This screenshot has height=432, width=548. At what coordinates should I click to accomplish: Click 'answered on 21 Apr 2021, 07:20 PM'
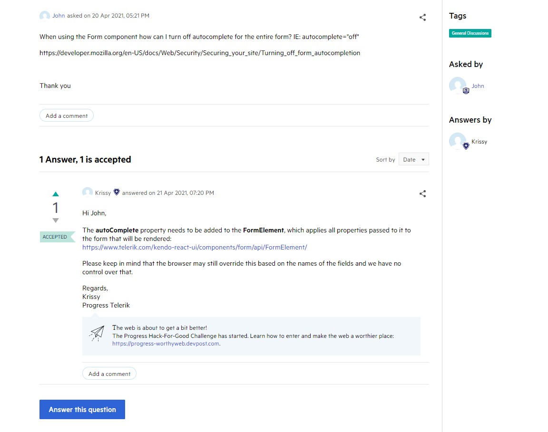(x=168, y=193)
